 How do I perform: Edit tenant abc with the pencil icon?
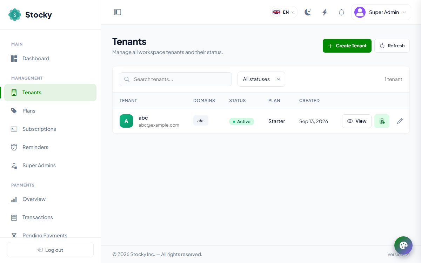[400, 121]
